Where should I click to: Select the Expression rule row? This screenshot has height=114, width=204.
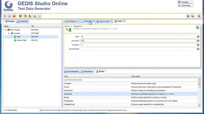tap(131, 91)
